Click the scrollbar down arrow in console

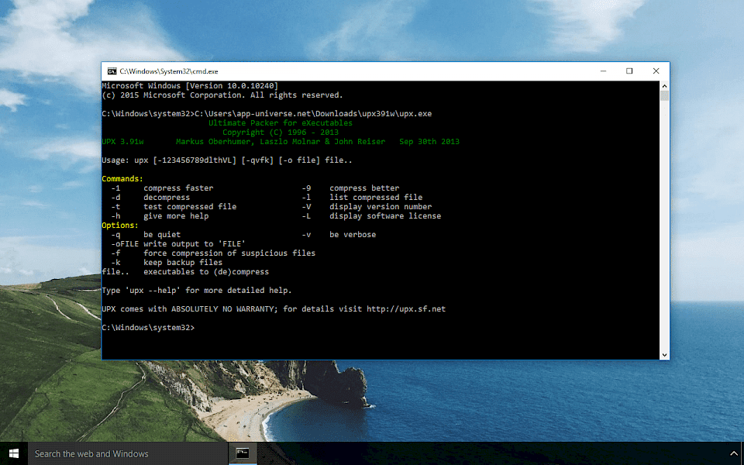coord(664,355)
